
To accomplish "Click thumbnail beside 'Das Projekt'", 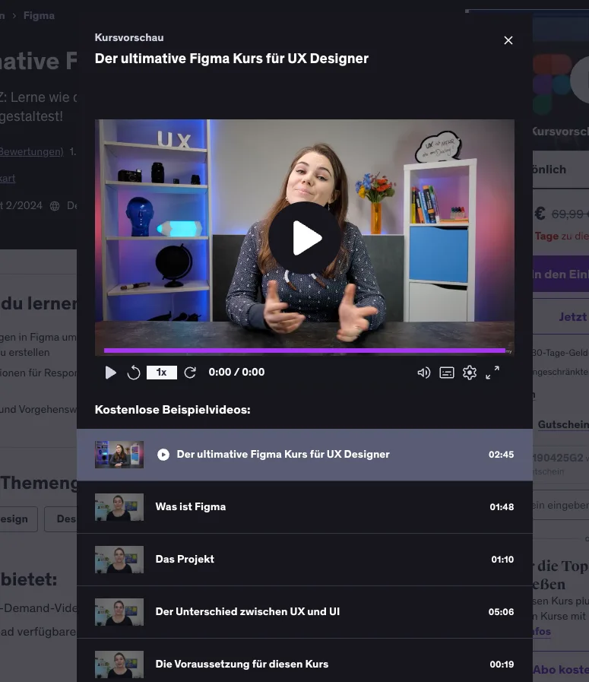I will pos(119,560).
